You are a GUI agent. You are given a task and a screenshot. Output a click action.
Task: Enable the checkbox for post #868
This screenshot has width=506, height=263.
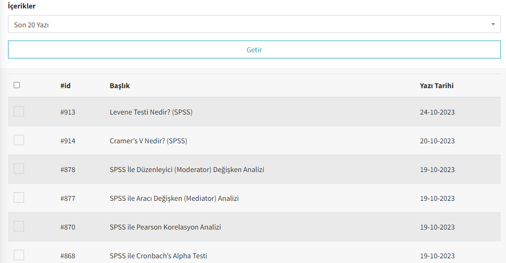tap(19, 255)
